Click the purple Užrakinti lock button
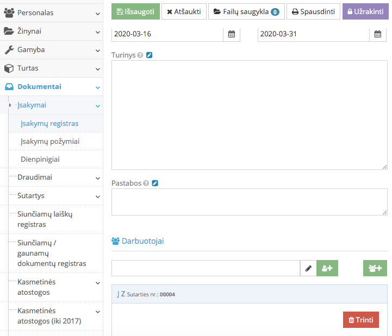The height and width of the screenshot is (336, 392). [x=365, y=11]
